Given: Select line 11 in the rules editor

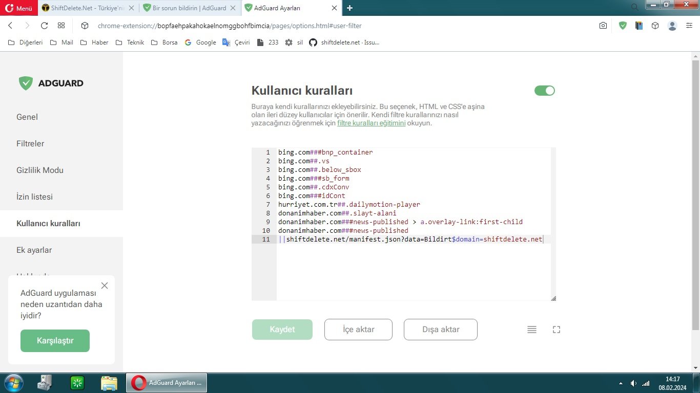Looking at the screenshot, I should (x=410, y=239).
